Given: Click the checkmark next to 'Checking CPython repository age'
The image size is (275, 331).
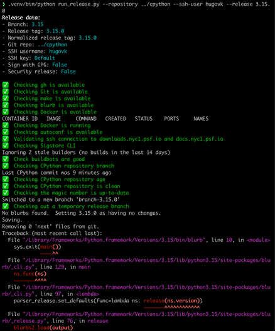Looking at the screenshot, I should 6,180.
